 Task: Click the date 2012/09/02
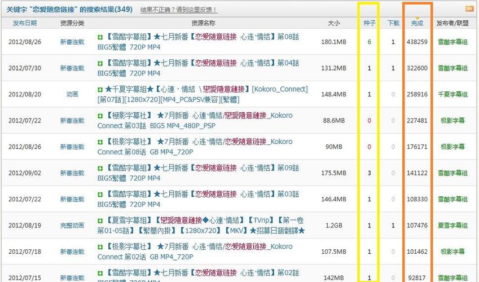pos(25,173)
